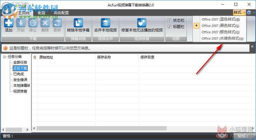The image size is (256, 140).
Task: Expand the arrow next to help icon
Action: [x=254, y=12]
